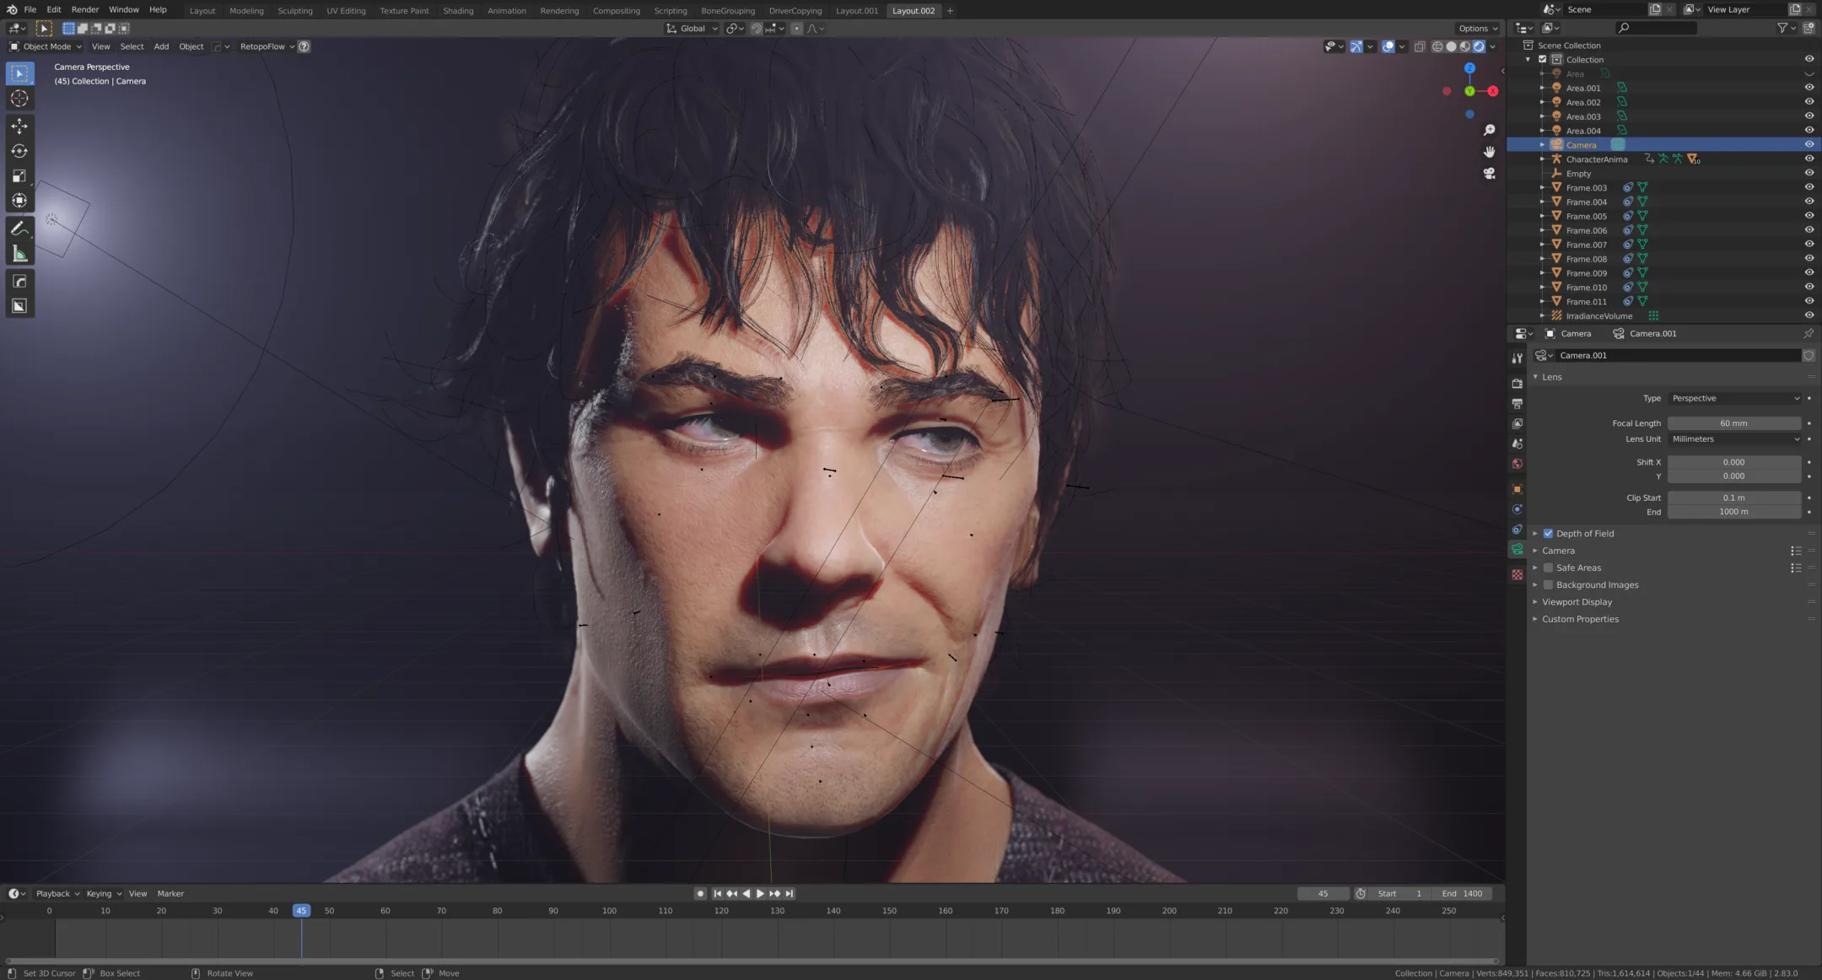The height and width of the screenshot is (980, 1822).
Task: Open the Render menu
Action: point(85,9)
